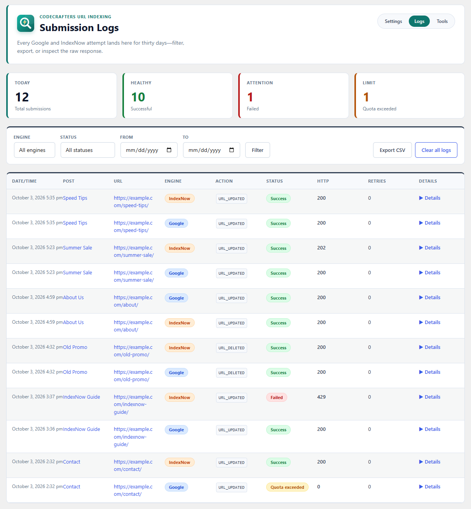Open the FROM date calendar picker icon
This screenshot has height=509, width=471.
click(x=169, y=150)
